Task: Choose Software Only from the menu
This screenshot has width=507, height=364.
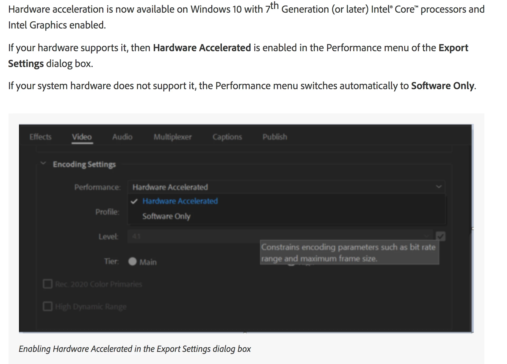Action: click(x=166, y=216)
